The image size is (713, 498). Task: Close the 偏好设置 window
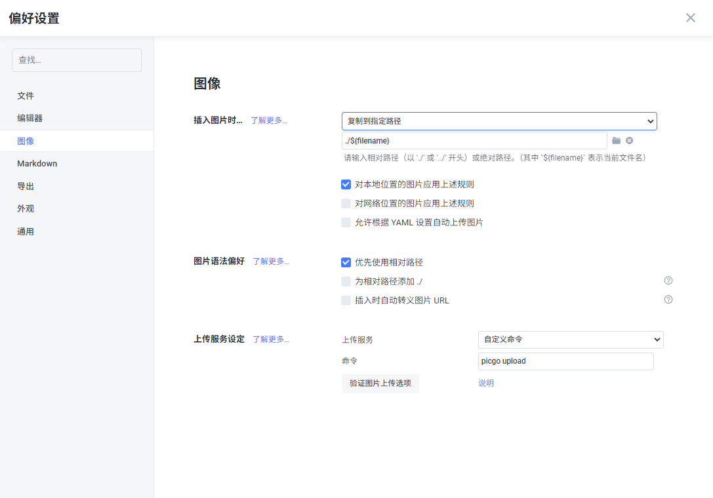pyautogui.click(x=690, y=18)
